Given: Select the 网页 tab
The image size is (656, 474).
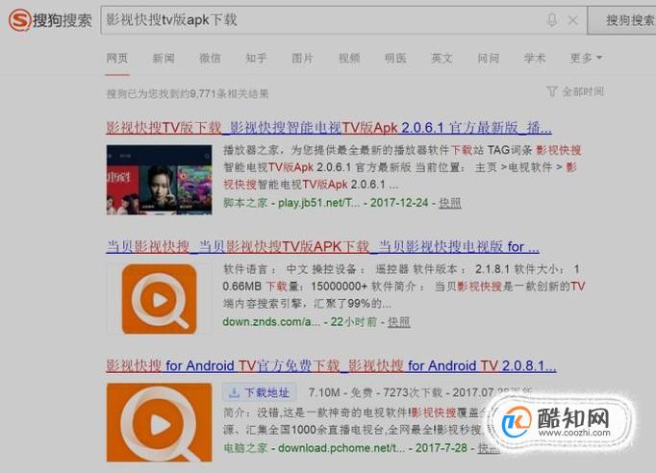Looking at the screenshot, I should point(117,58).
